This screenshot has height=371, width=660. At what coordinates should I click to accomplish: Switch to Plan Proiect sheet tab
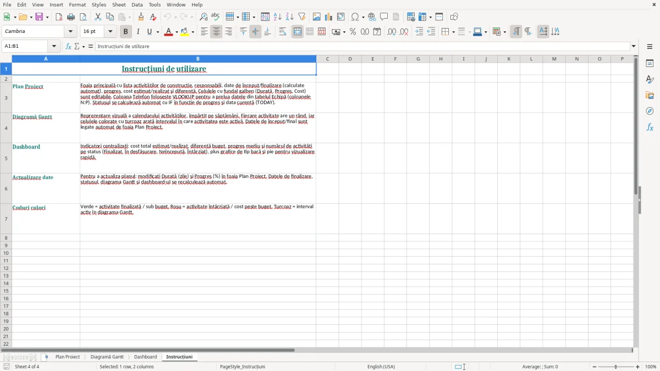(x=68, y=357)
